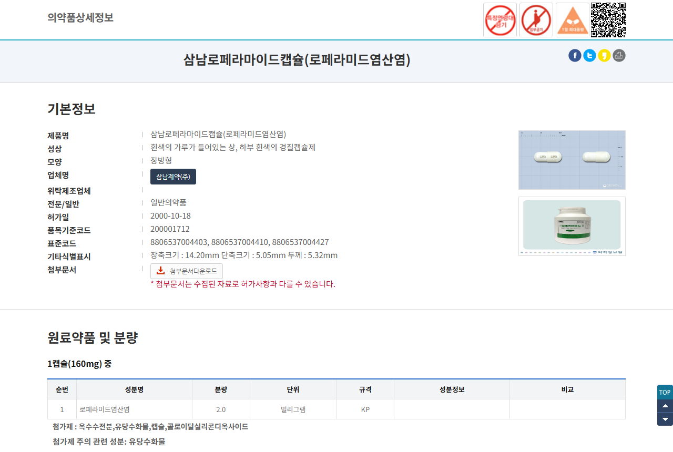Click the daily maximum dose (1일 최대용량) icon
The width and height of the screenshot is (673, 452).
(573, 20)
